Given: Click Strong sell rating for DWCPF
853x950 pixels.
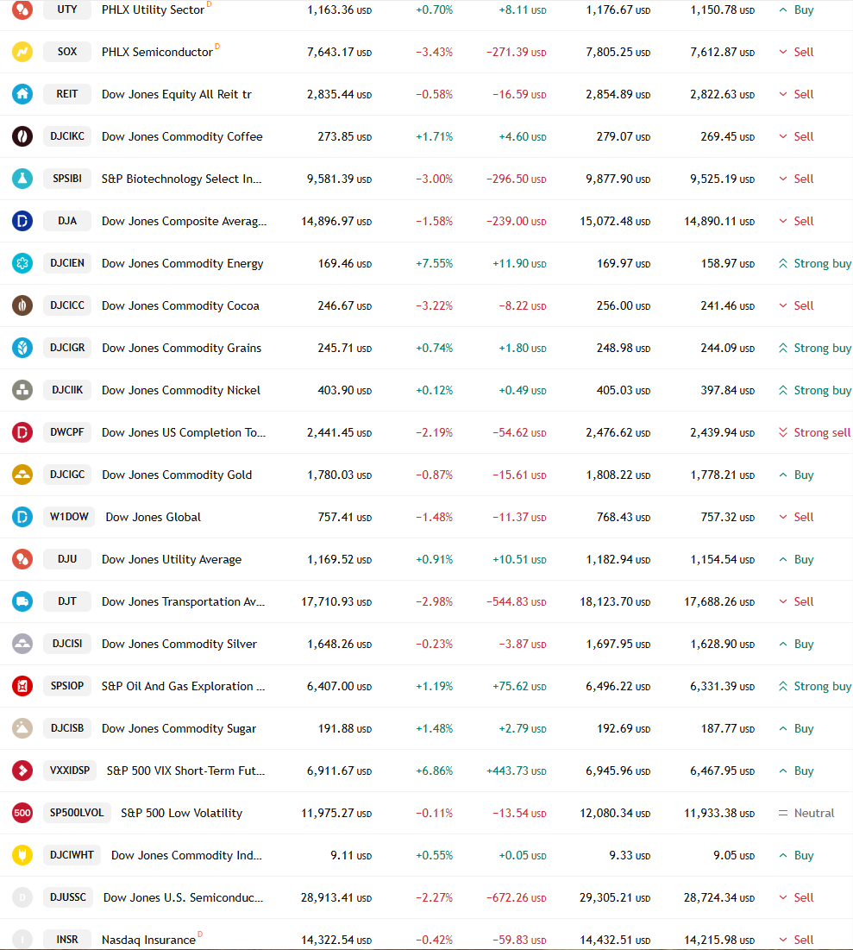Looking at the screenshot, I should tap(815, 432).
